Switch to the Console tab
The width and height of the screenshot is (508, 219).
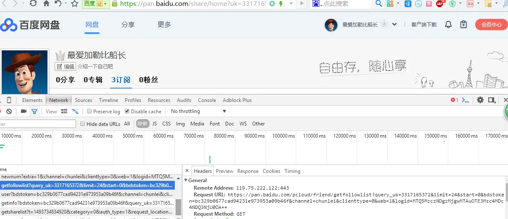click(x=207, y=100)
